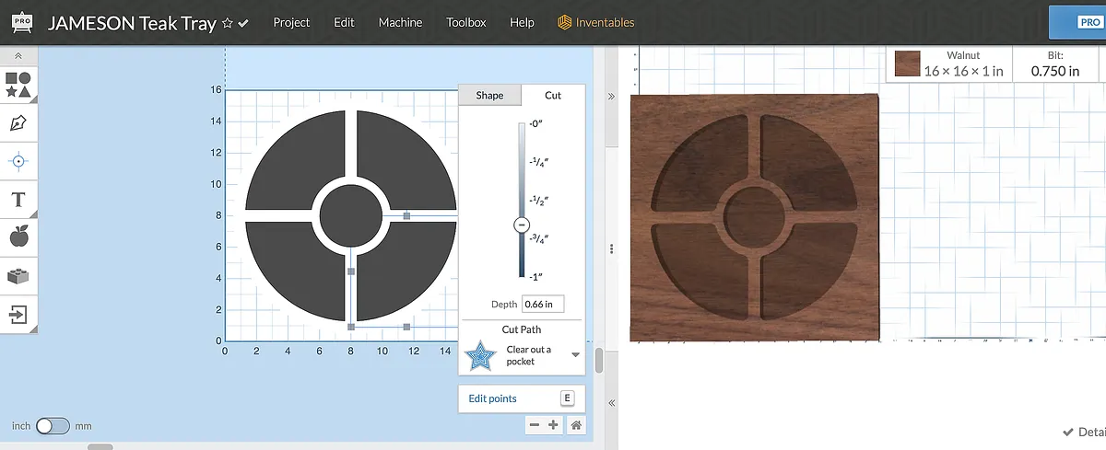Open the Edit menu
The height and width of the screenshot is (450, 1106).
coord(344,22)
